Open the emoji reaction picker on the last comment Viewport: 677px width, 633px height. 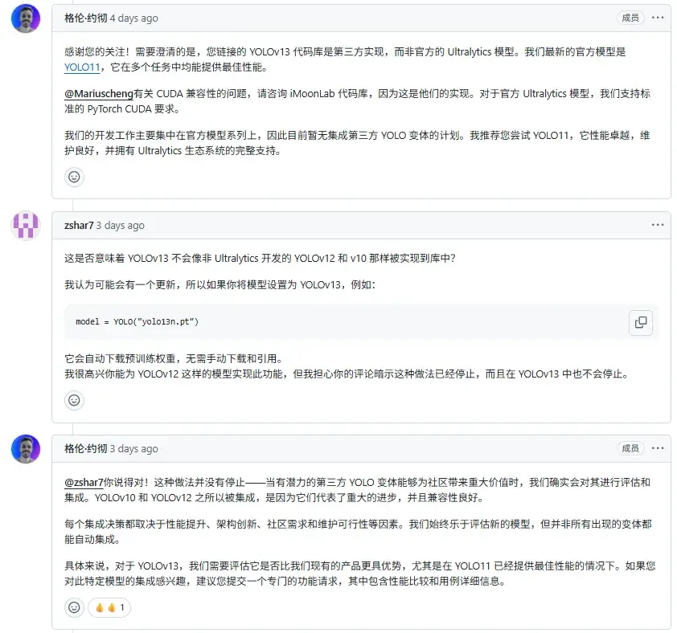(x=74, y=608)
